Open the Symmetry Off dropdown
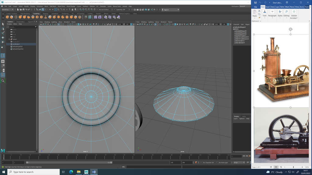 (122, 9)
